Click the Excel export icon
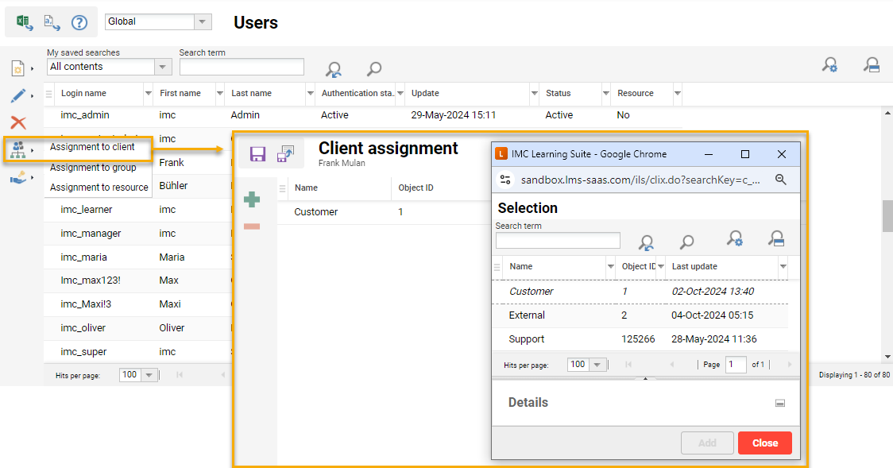This screenshot has width=893, height=468. coord(25,22)
